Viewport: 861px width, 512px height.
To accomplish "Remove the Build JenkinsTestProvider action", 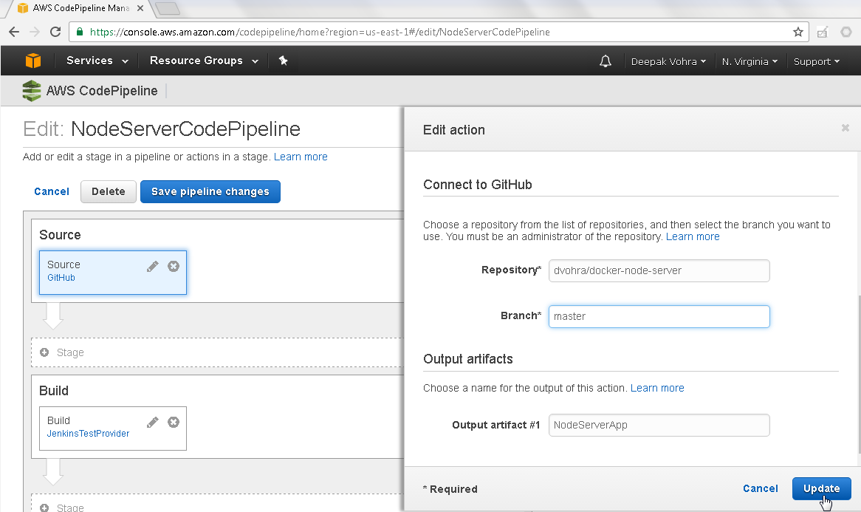I will pos(174,422).
